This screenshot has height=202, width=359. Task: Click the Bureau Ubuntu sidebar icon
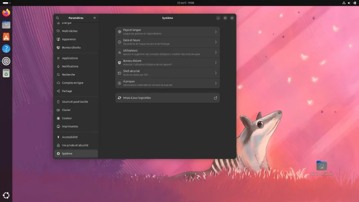[x=58, y=48]
